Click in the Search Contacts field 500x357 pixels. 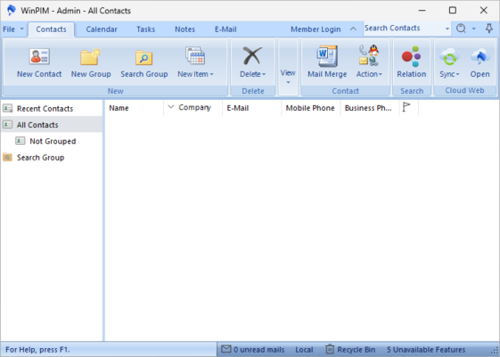pyautogui.click(x=404, y=28)
